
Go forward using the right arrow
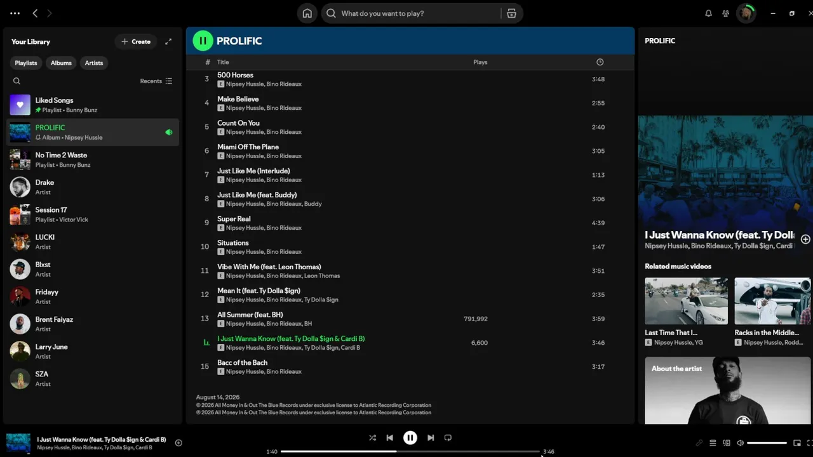[x=50, y=13]
